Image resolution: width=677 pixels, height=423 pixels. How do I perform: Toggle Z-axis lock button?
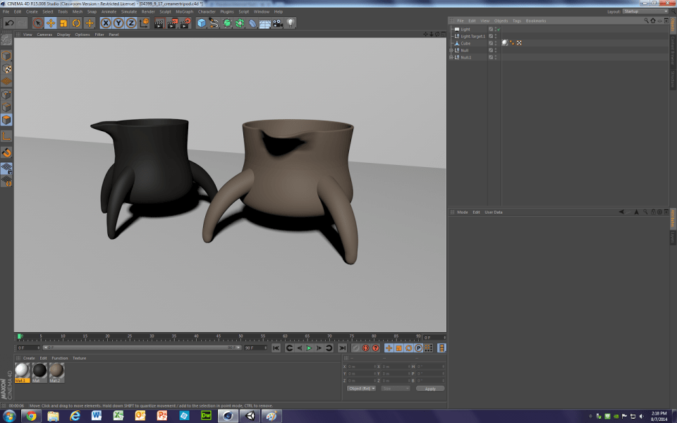point(130,23)
